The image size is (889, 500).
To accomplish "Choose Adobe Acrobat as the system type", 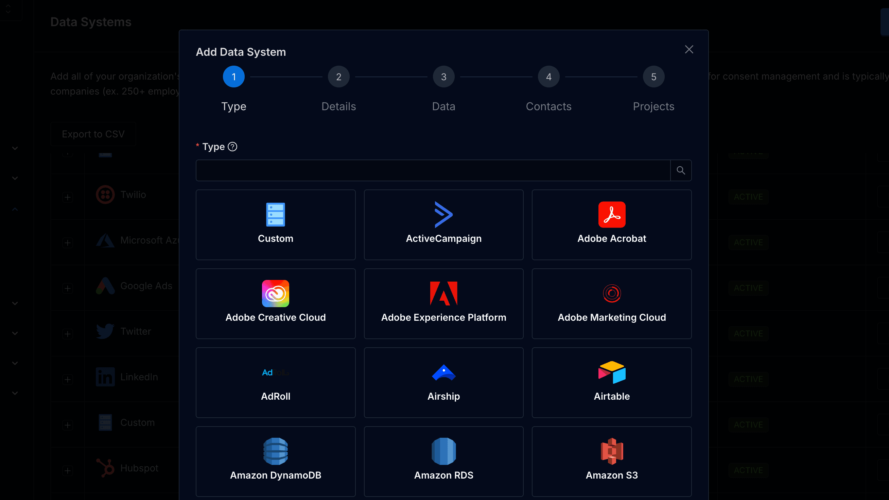I will tap(612, 224).
